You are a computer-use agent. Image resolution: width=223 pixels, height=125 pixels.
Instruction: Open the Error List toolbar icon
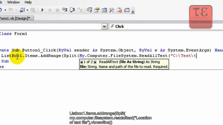pyautogui.click(x=119, y=10)
